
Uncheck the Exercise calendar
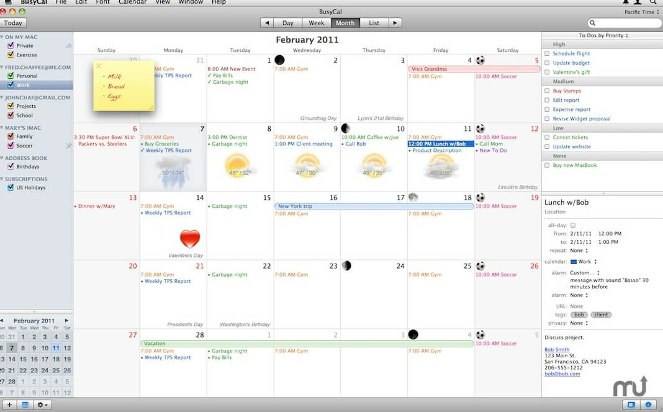pos(11,55)
